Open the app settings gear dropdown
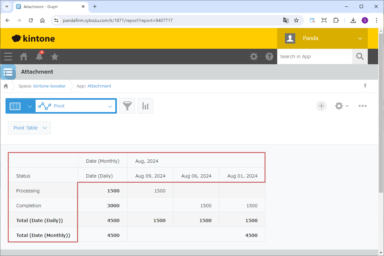The width and height of the screenshot is (384, 256). [342, 106]
